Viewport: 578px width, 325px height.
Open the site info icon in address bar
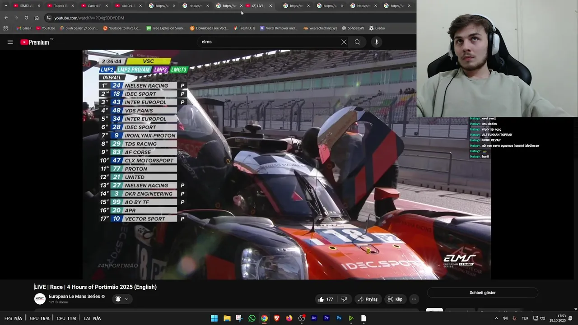coord(48,18)
